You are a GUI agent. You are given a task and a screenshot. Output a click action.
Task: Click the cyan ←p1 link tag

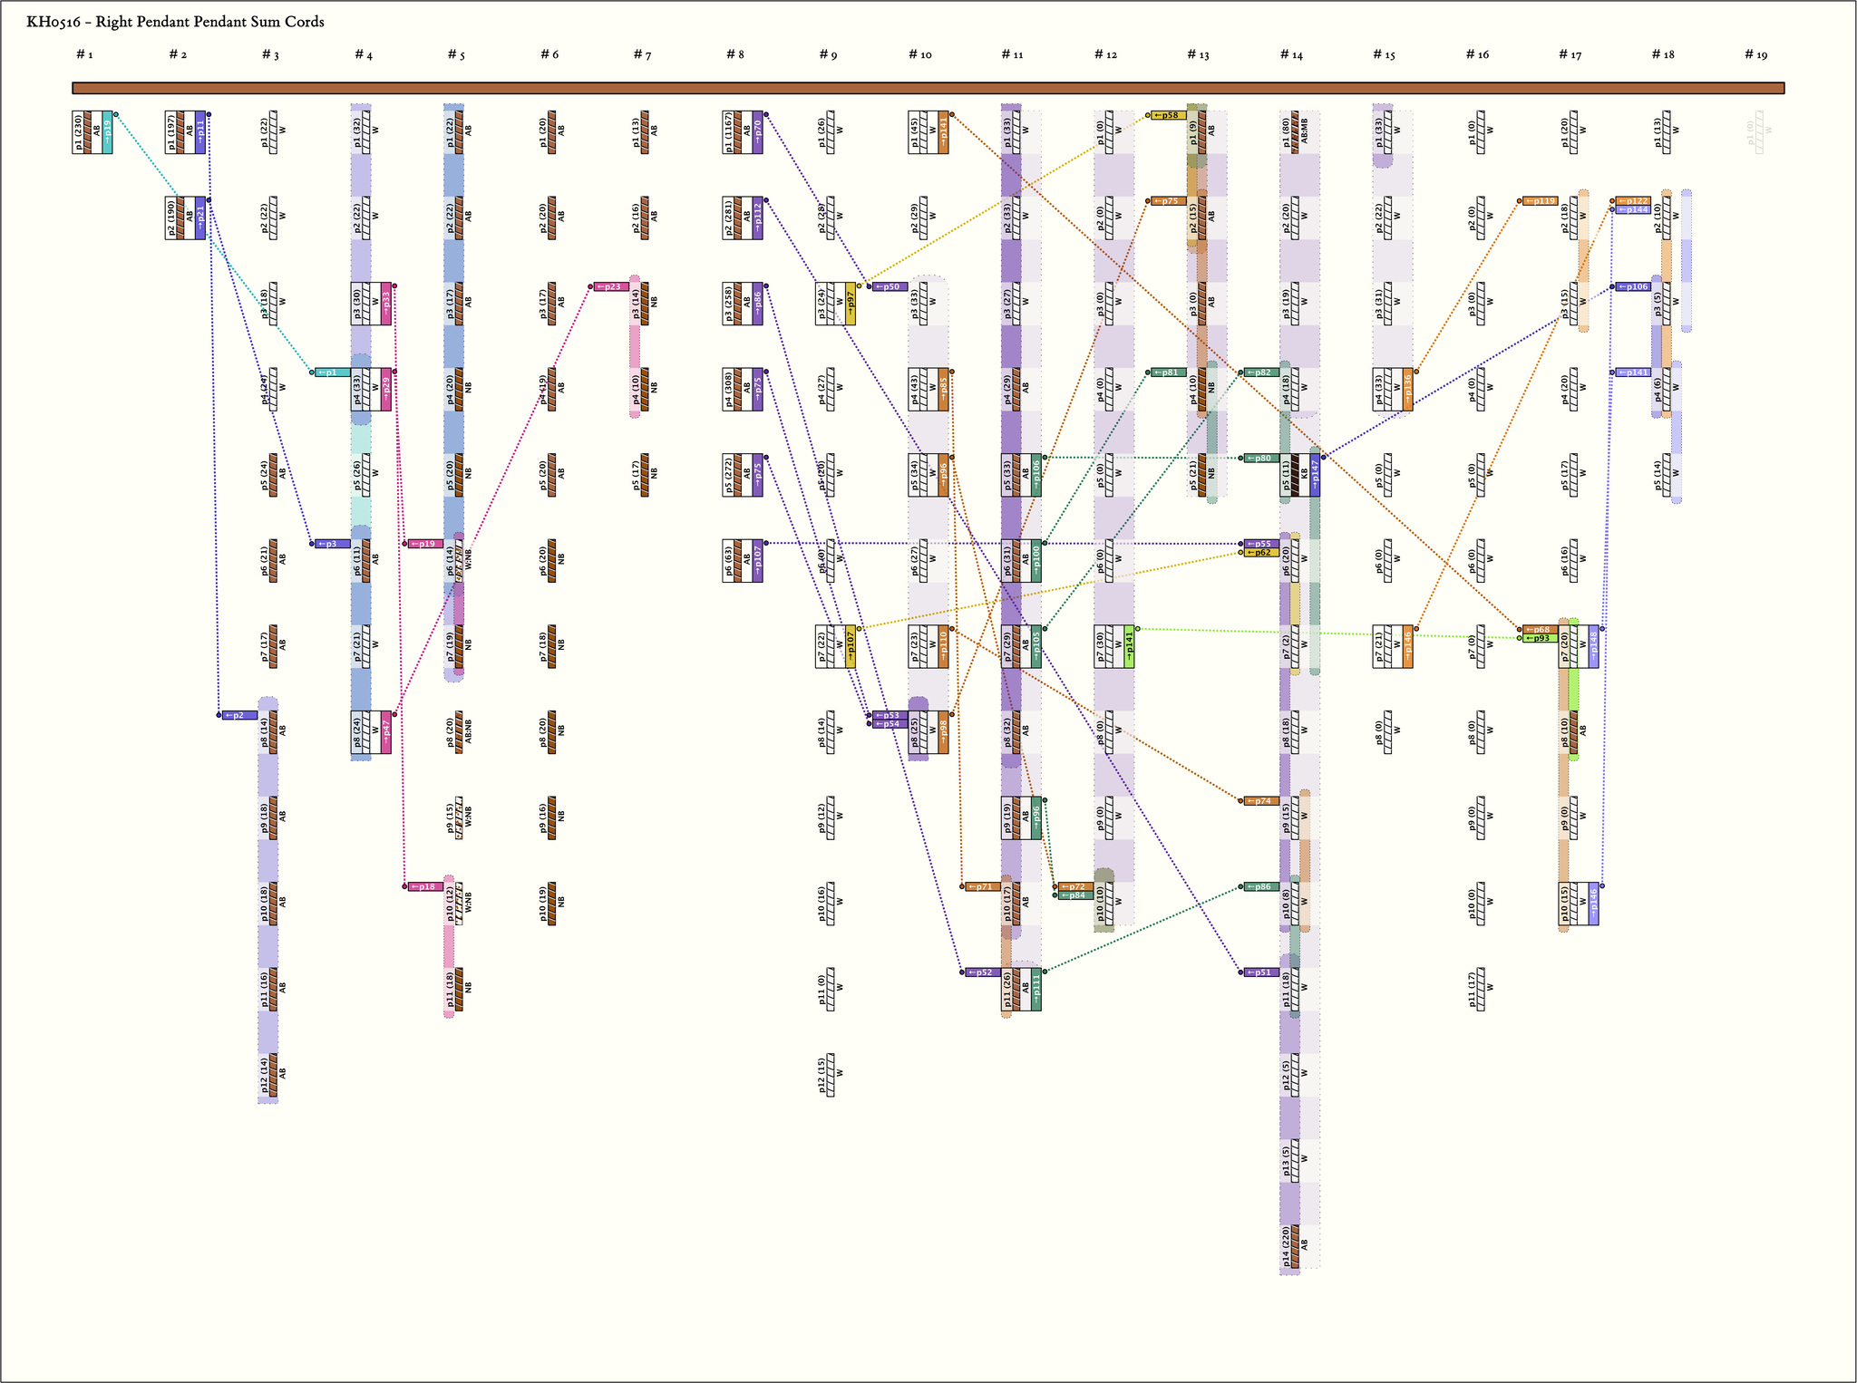point(332,372)
